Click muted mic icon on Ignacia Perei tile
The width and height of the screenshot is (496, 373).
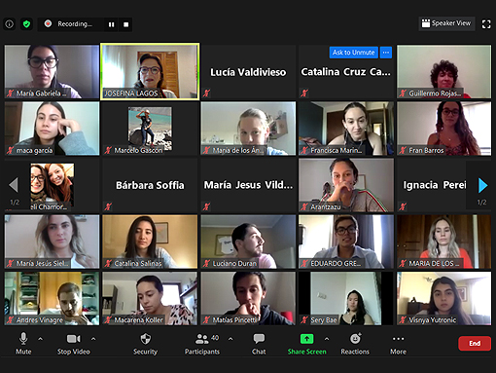click(403, 206)
